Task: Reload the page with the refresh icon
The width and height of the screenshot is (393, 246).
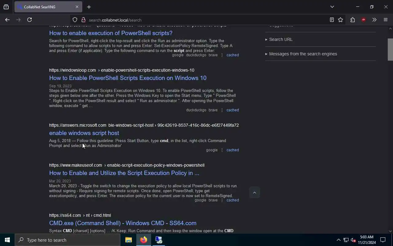Action: pos(29,20)
